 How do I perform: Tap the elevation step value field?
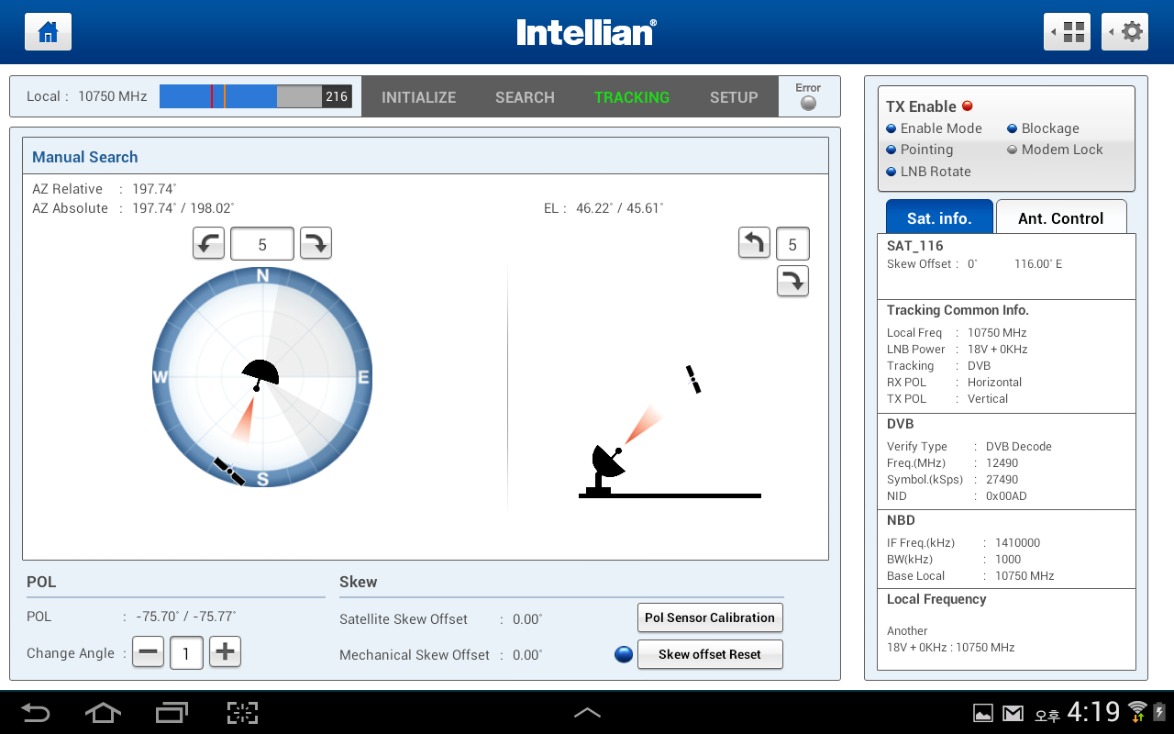point(792,244)
